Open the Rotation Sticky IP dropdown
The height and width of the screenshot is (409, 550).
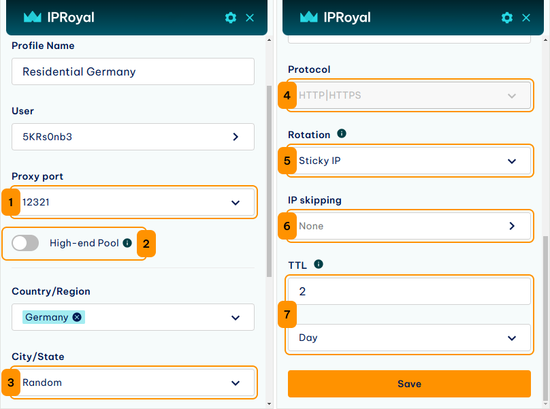409,161
